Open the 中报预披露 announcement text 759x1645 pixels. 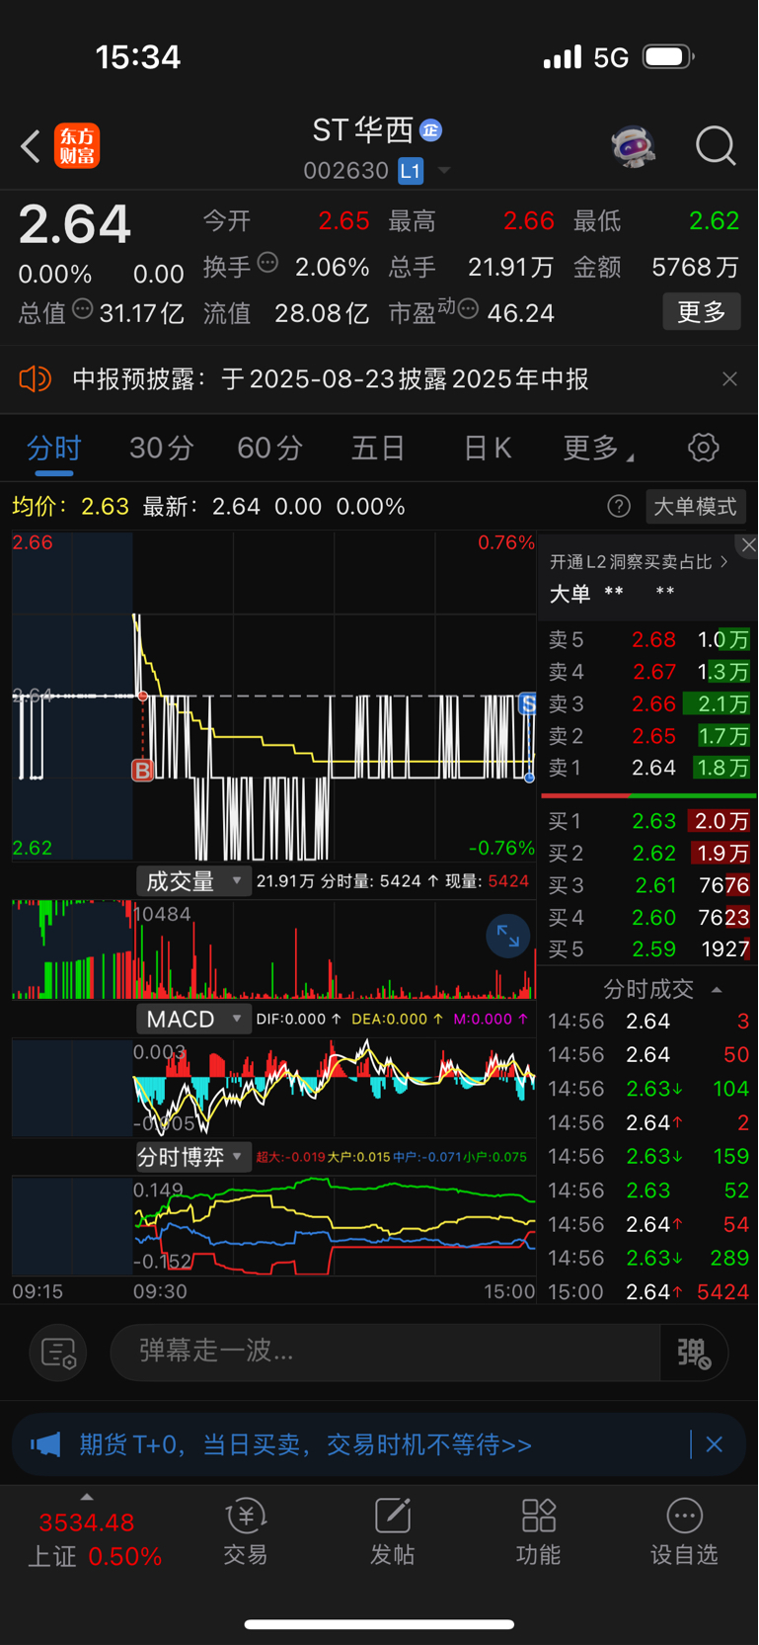pyautogui.click(x=331, y=379)
